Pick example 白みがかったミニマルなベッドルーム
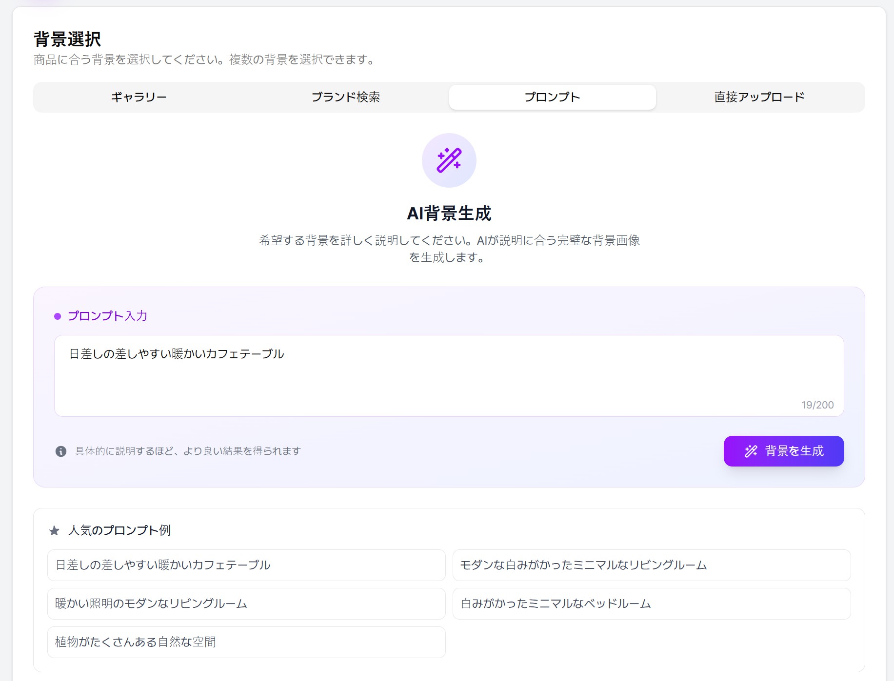Screen dimensions: 894x681 coord(652,603)
